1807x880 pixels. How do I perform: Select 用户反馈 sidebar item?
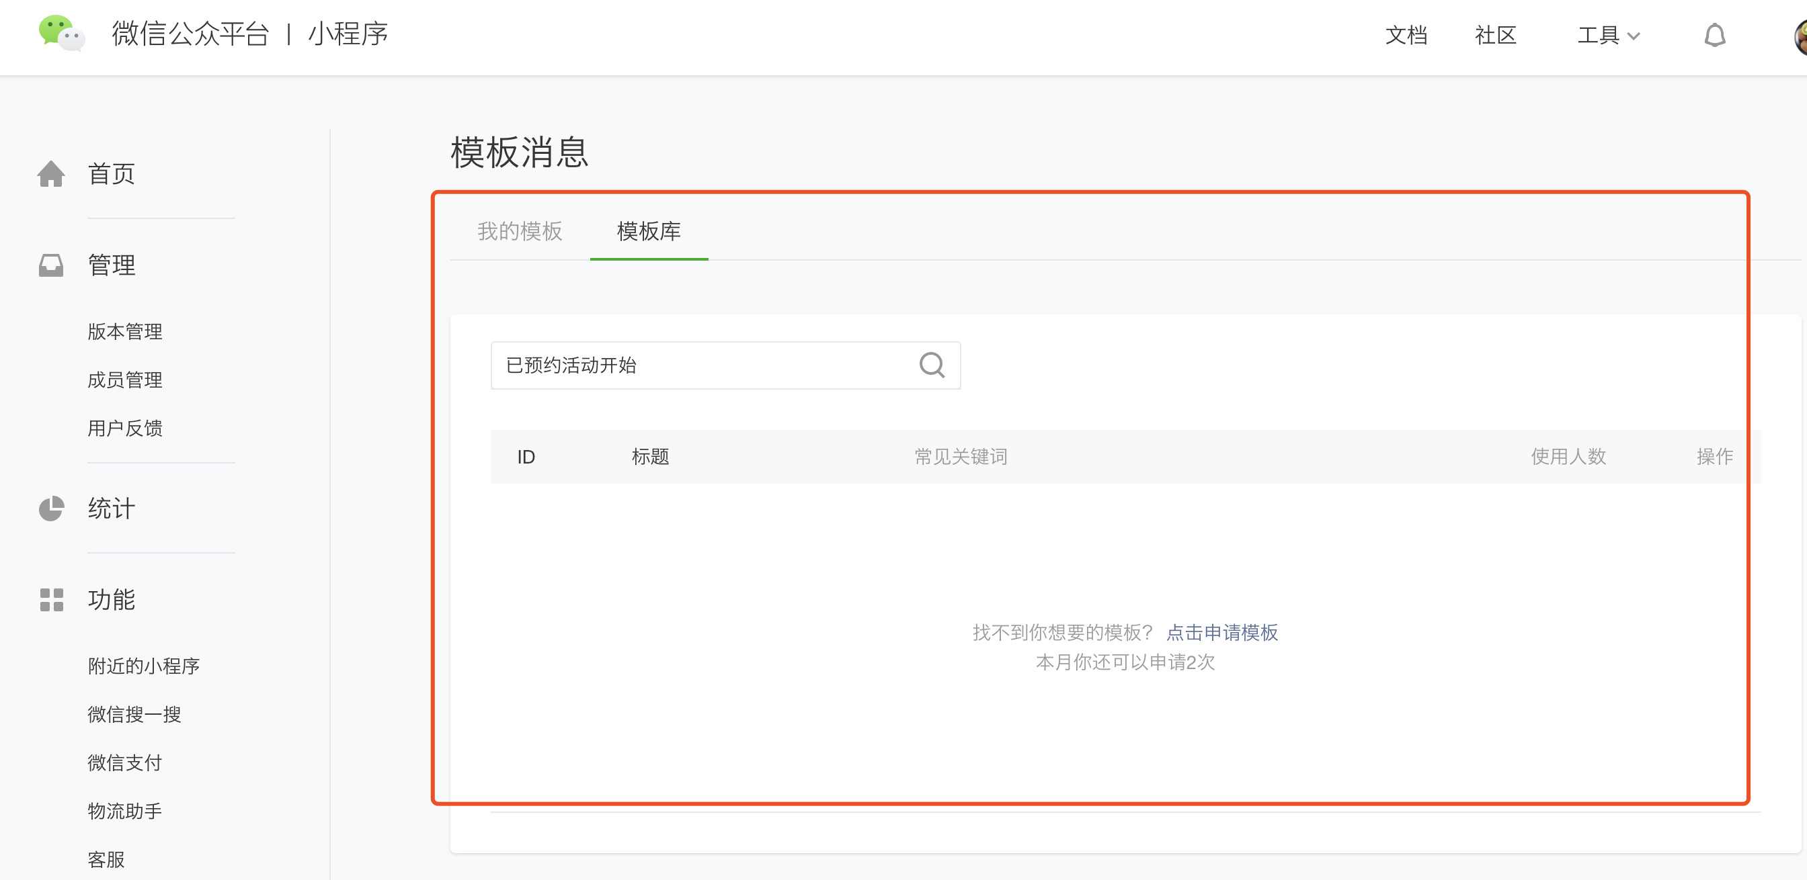tap(125, 428)
